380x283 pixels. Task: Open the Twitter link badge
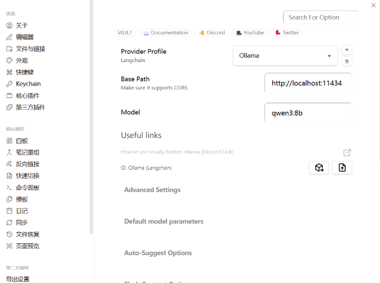(287, 33)
